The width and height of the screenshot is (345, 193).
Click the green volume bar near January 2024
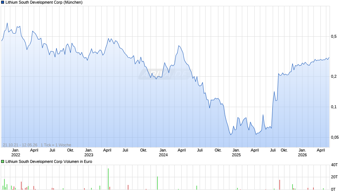157,183
